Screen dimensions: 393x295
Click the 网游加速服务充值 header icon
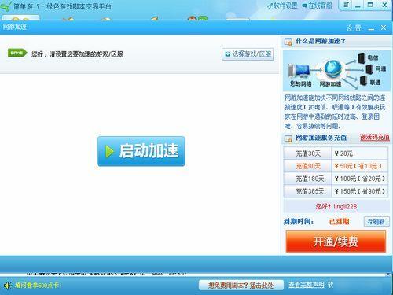[288, 138]
